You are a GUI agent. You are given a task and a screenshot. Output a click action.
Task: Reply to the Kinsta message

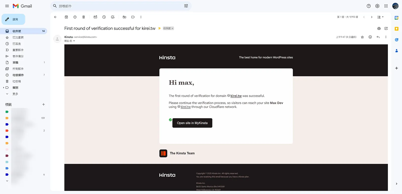378,37
